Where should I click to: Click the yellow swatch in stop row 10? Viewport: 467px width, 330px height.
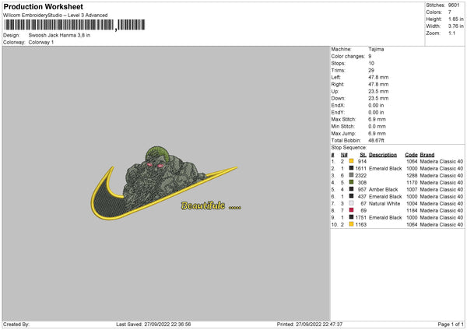click(352, 224)
